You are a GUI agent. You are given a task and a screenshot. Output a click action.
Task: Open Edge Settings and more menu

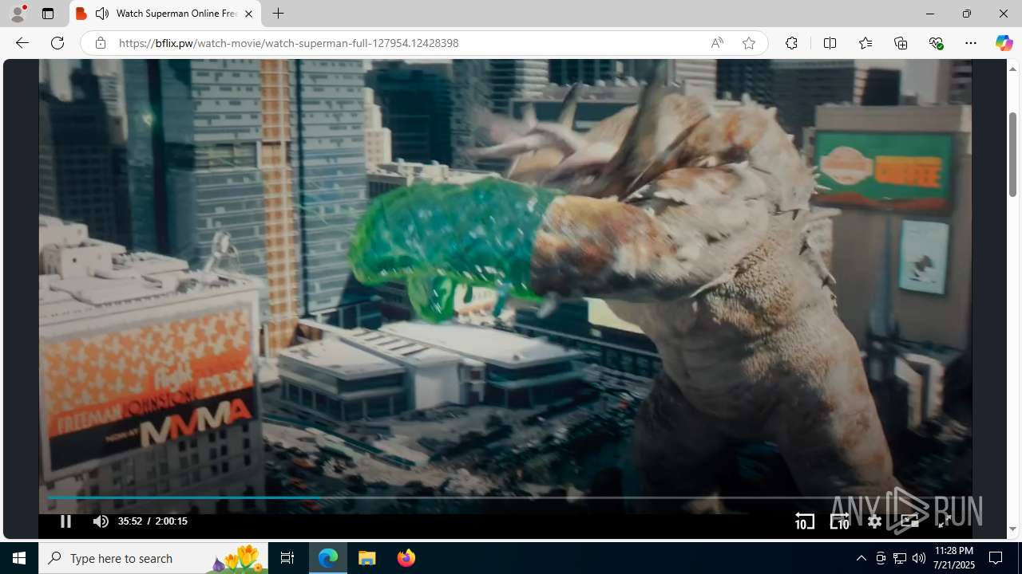point(970,43)
